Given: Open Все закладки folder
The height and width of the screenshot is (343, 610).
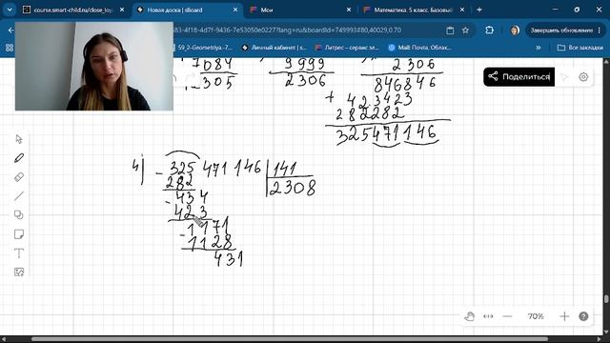Looking at the screenshot, I should [580, 48].
